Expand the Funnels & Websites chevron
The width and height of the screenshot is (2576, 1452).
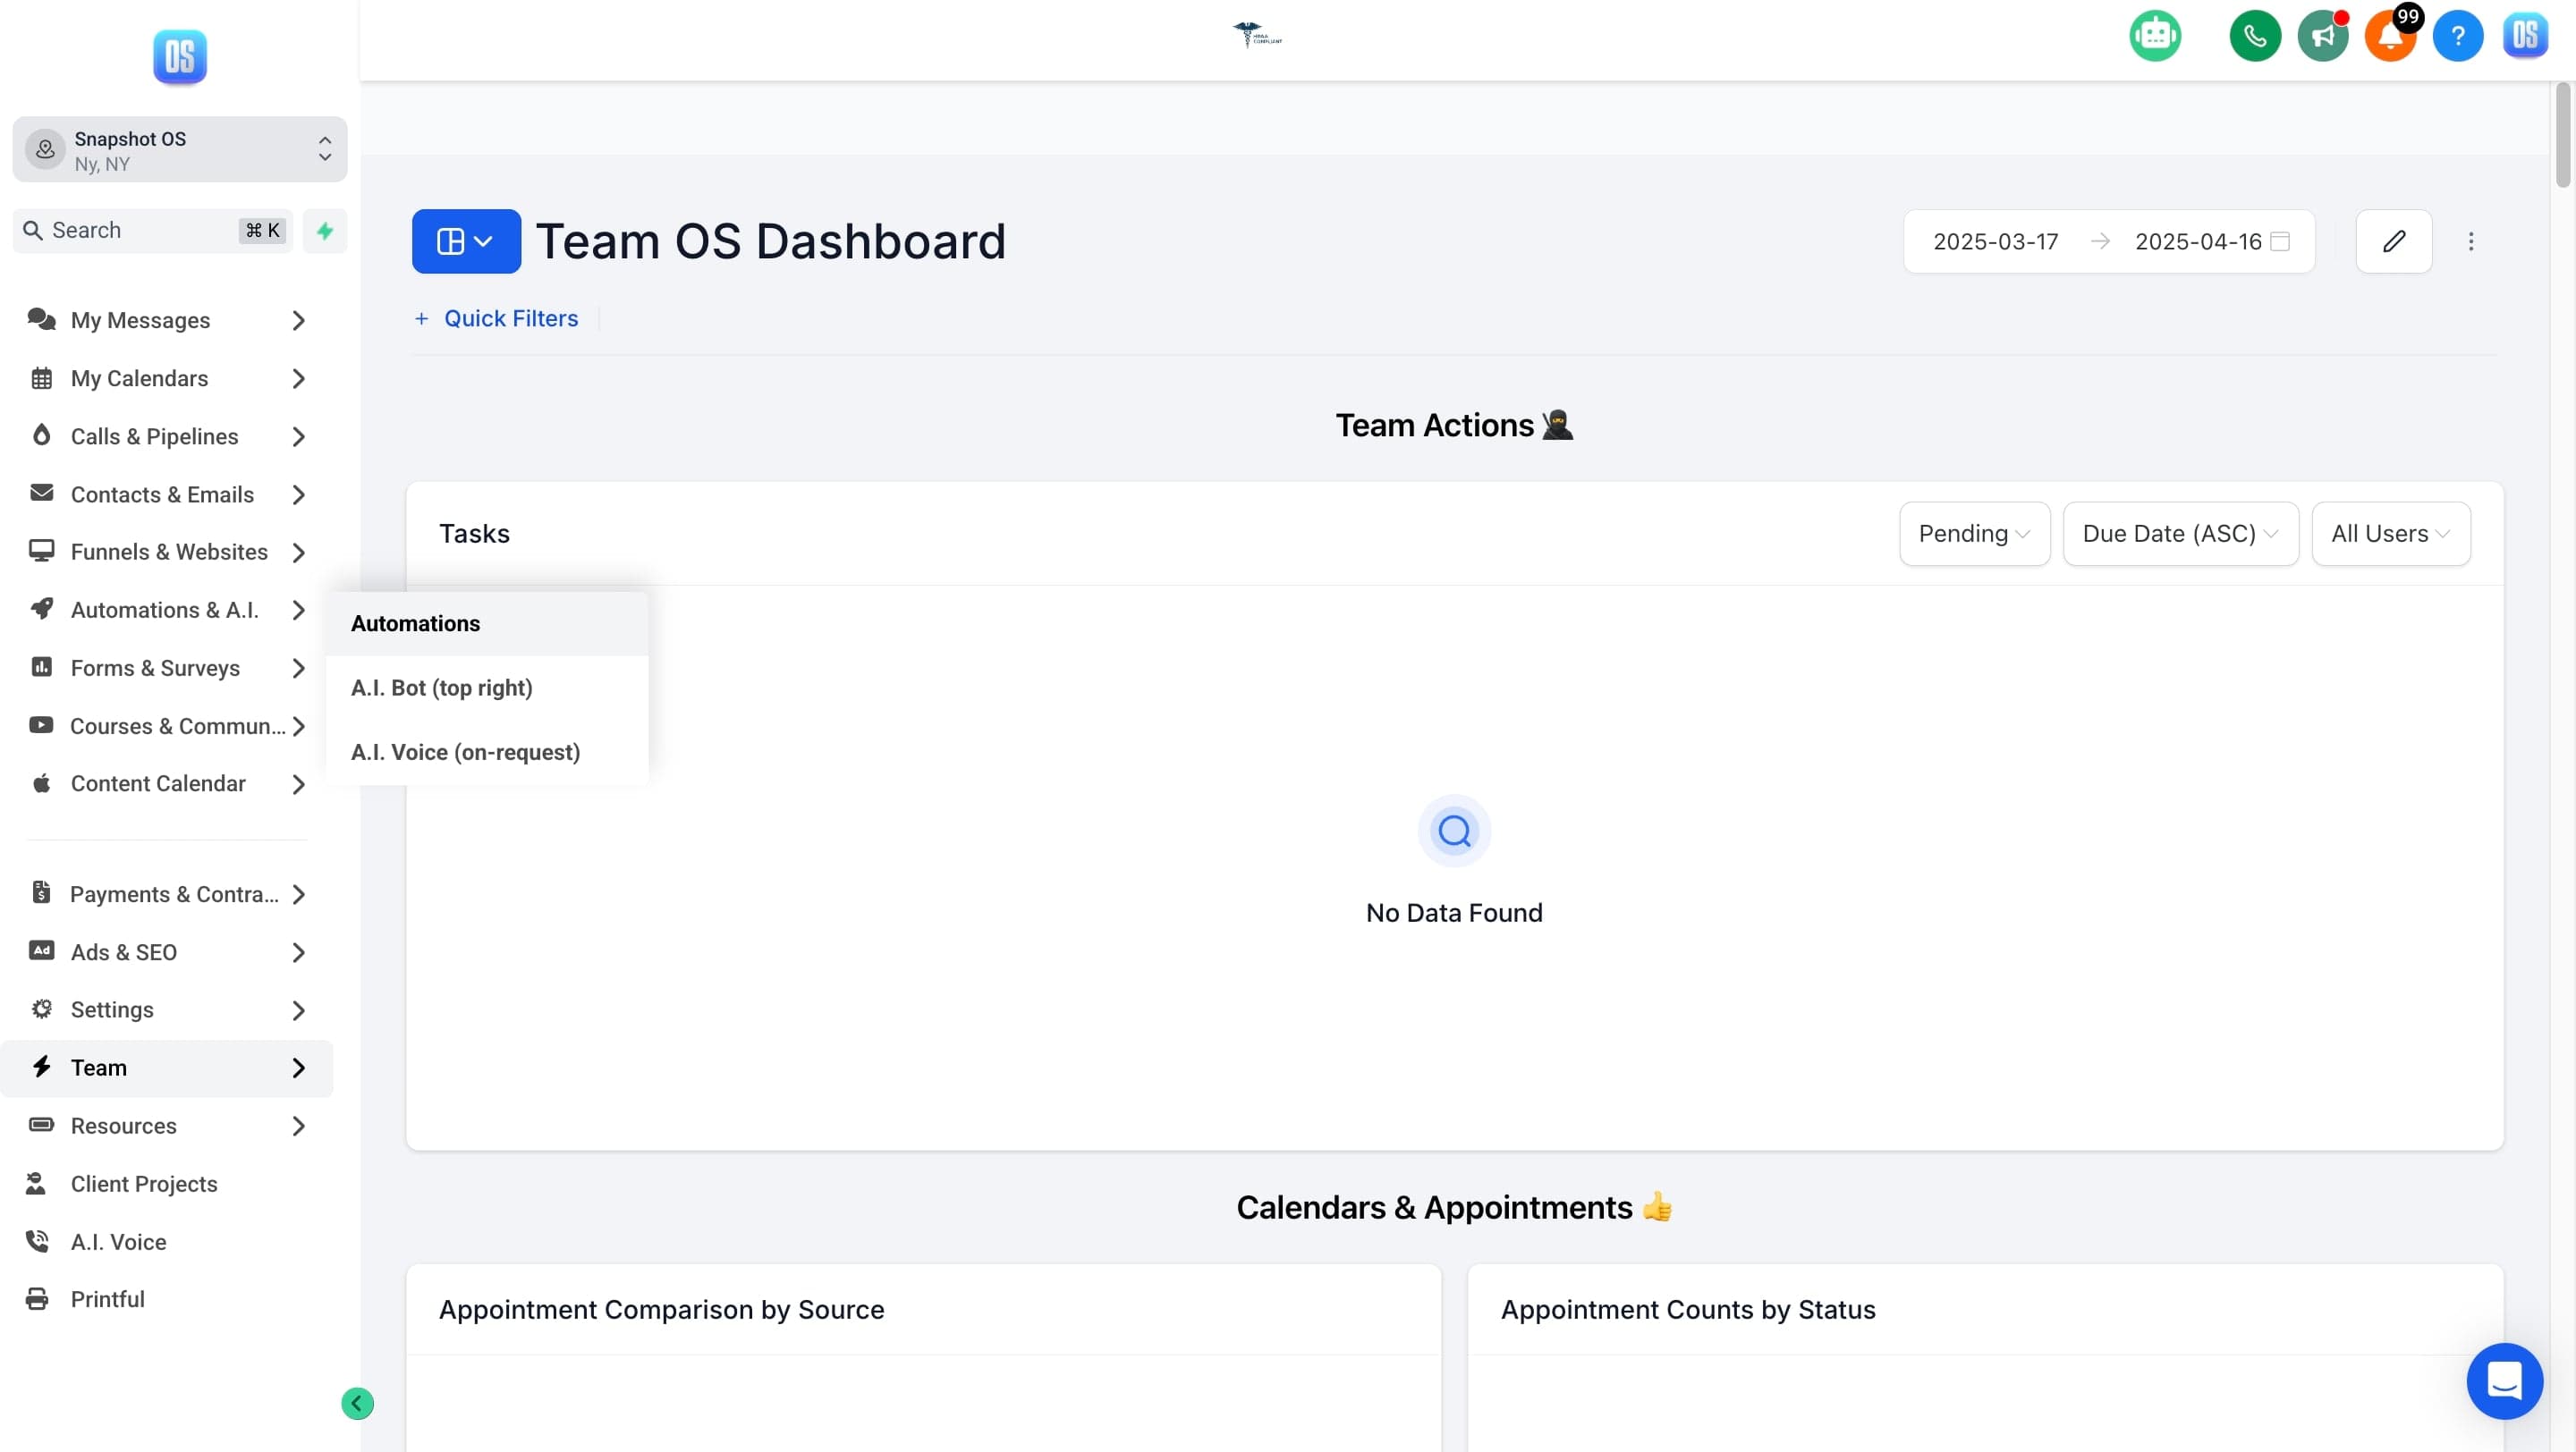coord(298,553)
